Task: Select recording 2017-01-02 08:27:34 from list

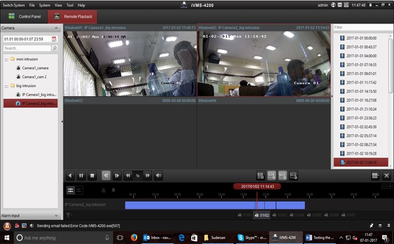Action: (361, 144)
